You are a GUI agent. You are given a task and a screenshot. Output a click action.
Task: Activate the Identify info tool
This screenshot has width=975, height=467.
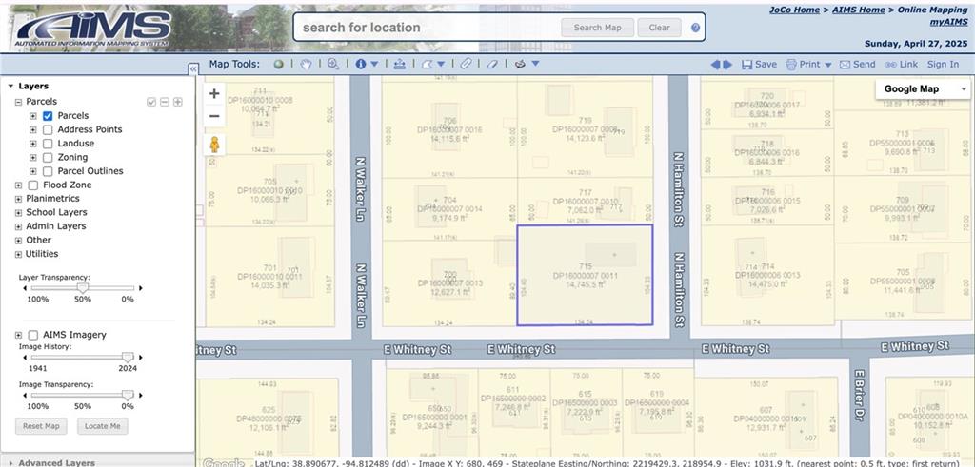[361, 64]
